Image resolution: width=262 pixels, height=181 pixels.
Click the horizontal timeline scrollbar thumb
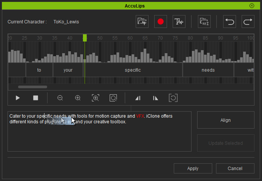pos(32,87)
